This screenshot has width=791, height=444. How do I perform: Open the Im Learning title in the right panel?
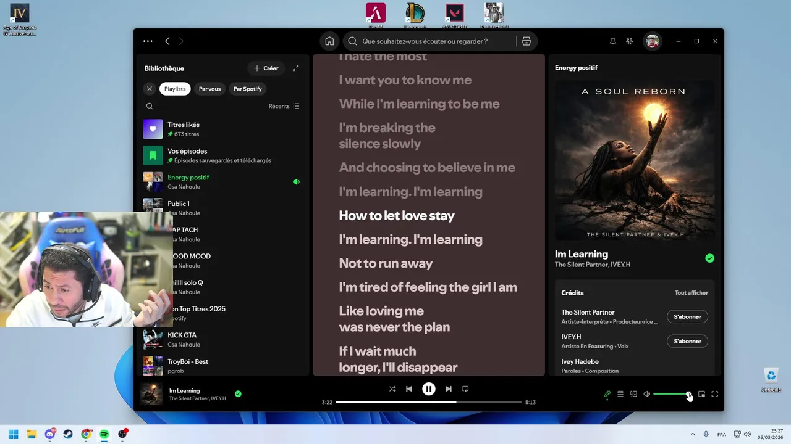(582, 254)
